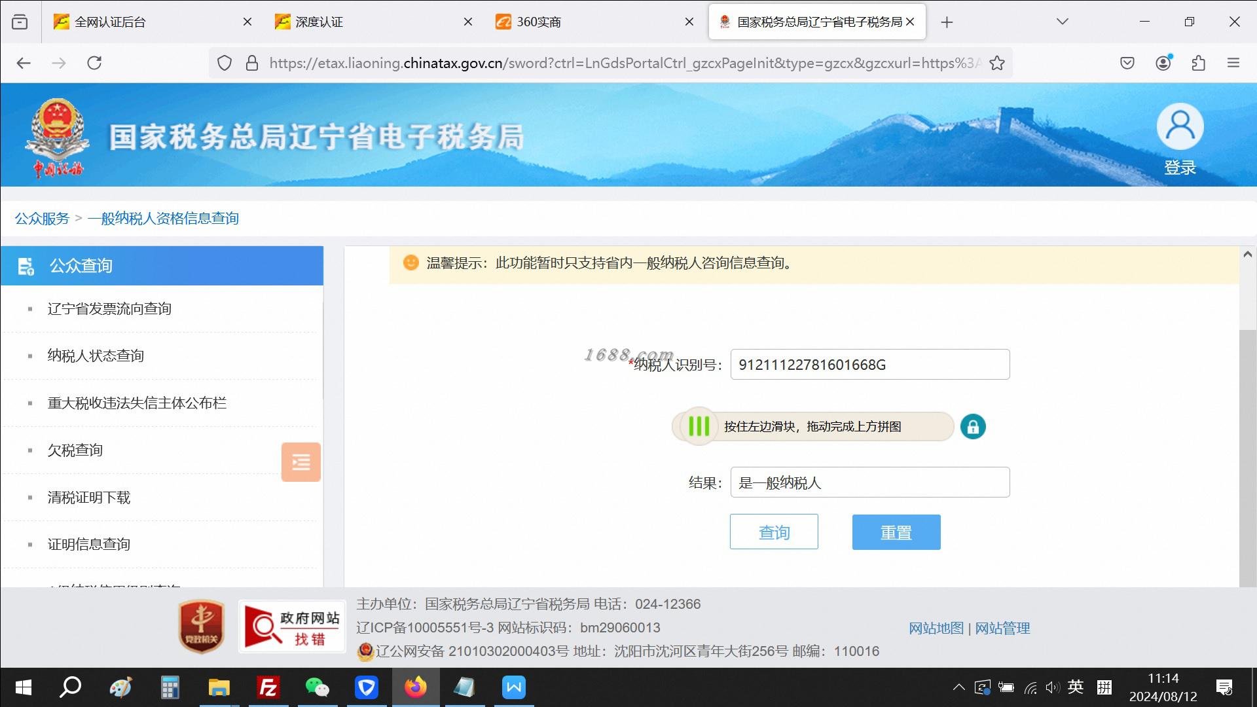The height and width of the screenshot is (707, 1257).
Task: Open the Calculator app in taskbar
Action: [170, 687]
